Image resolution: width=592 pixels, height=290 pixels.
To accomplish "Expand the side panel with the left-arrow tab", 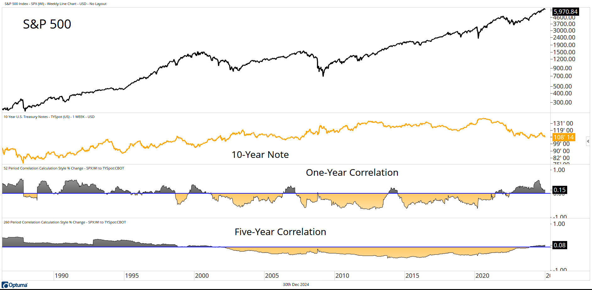I will 588,141.
